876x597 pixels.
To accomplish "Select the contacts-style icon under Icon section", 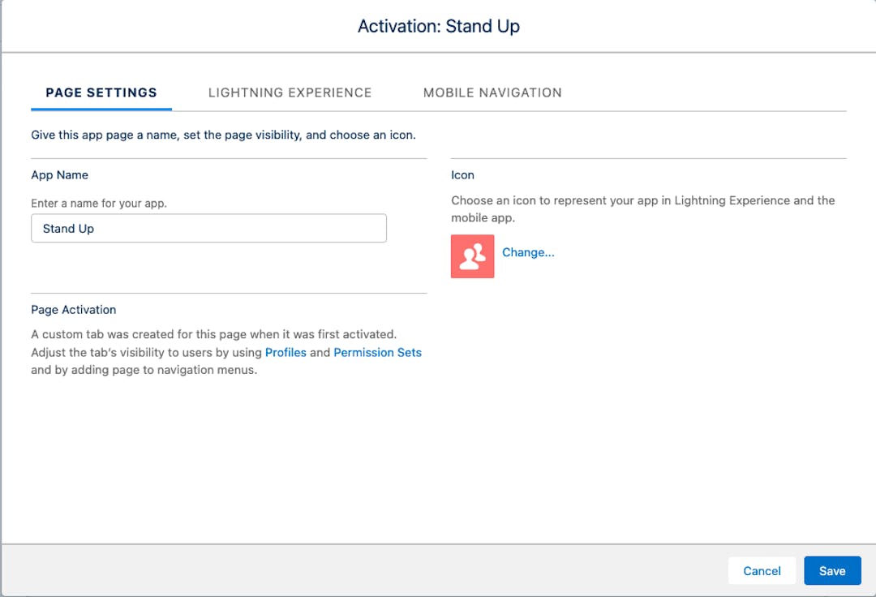I will click(473, 256).
